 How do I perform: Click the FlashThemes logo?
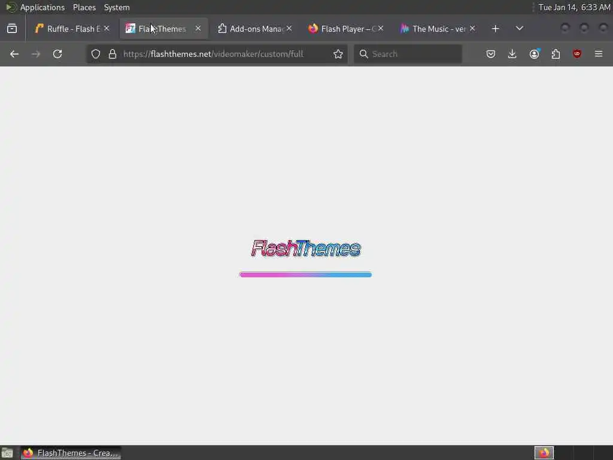306,249
